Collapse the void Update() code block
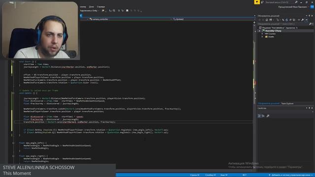This screenshot has width=315, height=177. click(x=13, y=93)
